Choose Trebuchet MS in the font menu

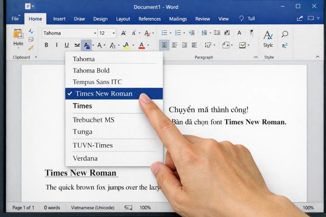(x=93, y=120)
